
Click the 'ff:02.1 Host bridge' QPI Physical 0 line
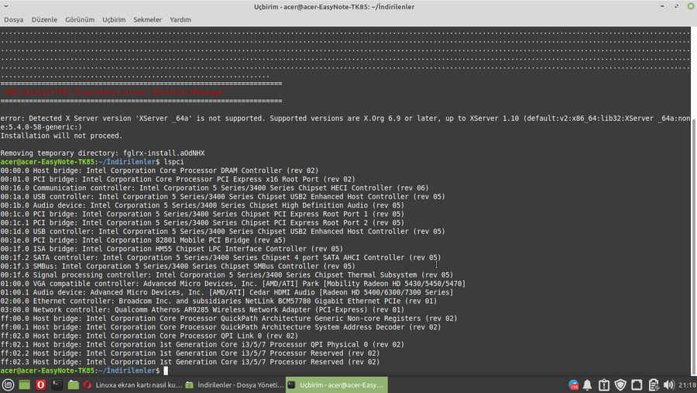point(202,344)
